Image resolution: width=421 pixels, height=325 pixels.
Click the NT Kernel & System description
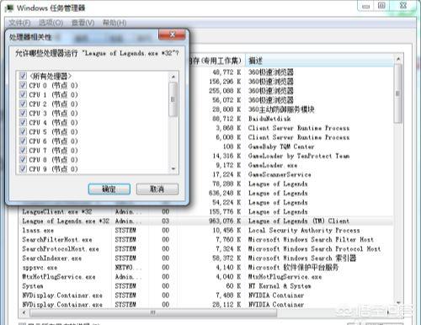click(x=280, y=286)
